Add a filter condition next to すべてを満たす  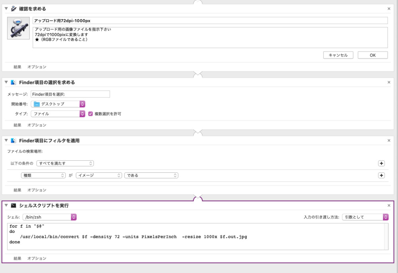(381, 163)
